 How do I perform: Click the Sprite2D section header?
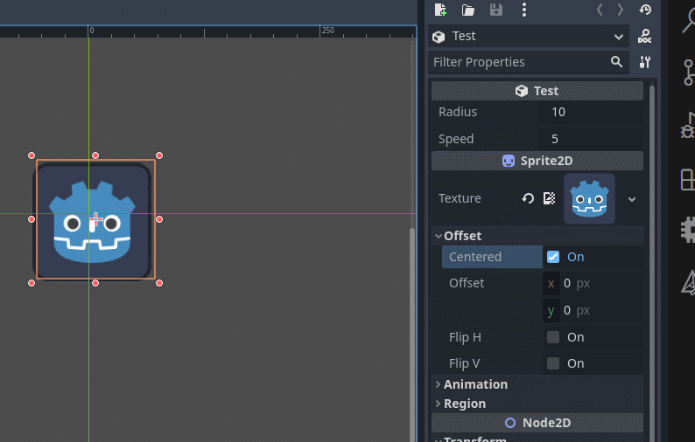coord(537,161)
